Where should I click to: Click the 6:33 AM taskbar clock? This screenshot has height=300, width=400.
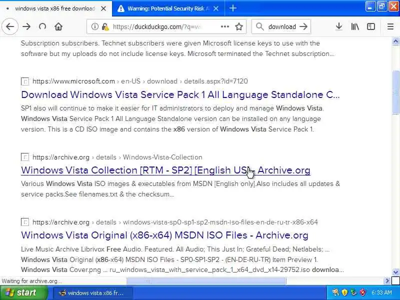click(381, 292)
